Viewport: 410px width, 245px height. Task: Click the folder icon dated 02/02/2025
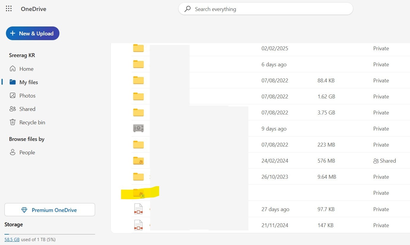point(138,48)
